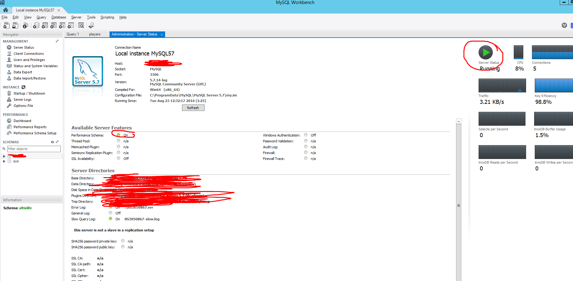The image size is (573, 281).
Task: Reconnect to DBMS toolbar icon
Action: [91, 25]
